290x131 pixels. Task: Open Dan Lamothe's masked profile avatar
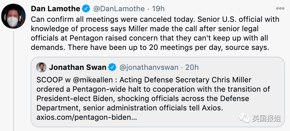13,16
